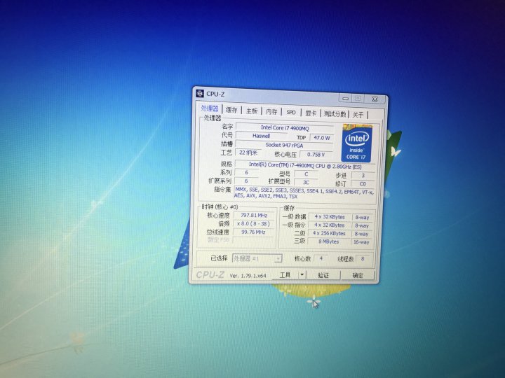Click the TDP value 47.0 W

pyautogui.click(x=321, y=138)
